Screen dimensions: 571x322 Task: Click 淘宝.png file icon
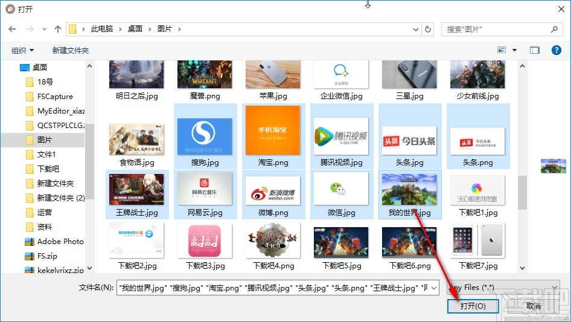tap(273, 130)
